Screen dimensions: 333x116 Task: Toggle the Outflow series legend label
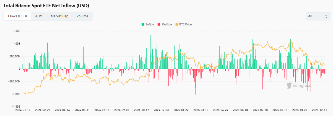tap(167, 24)
